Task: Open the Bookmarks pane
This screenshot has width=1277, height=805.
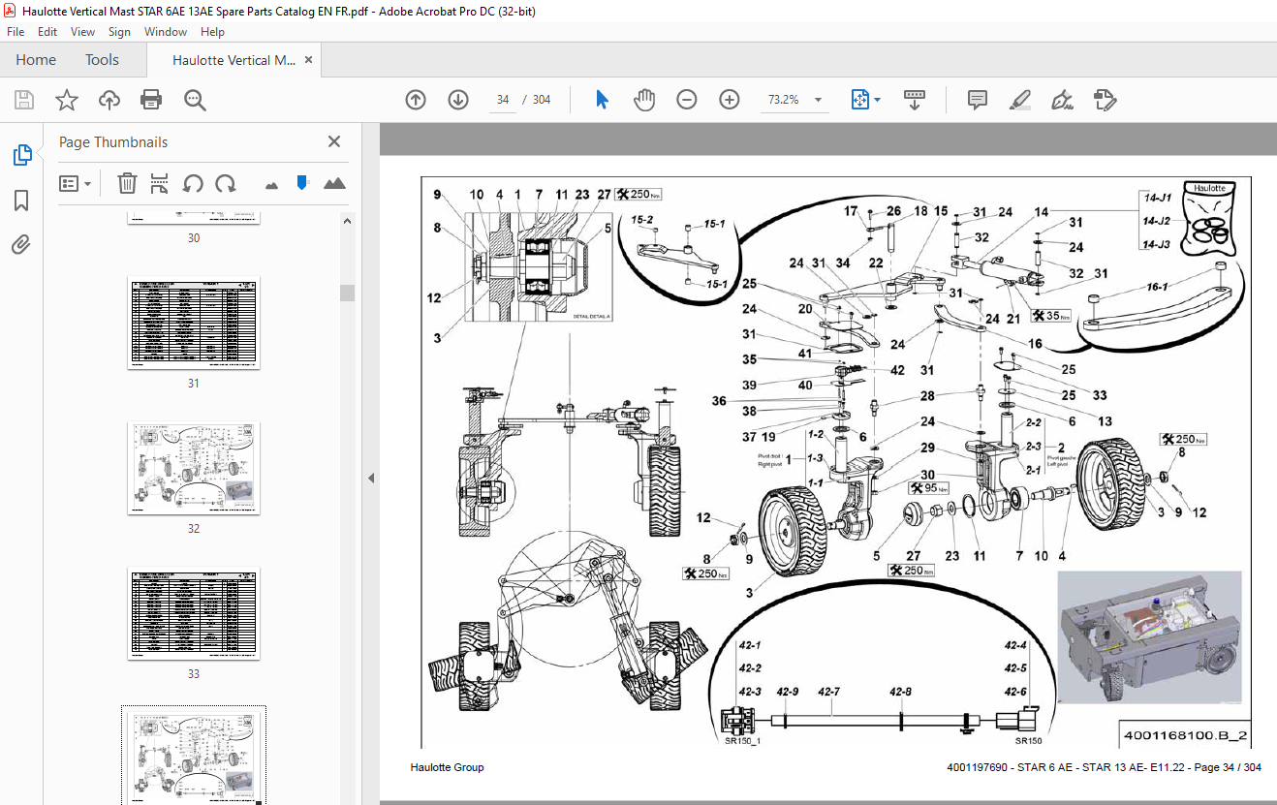Action: 21,201
